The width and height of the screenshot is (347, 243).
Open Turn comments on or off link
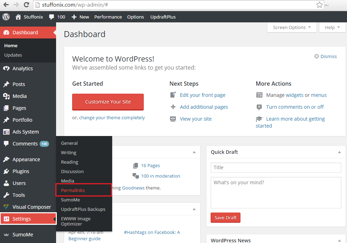tap(295, 107)
